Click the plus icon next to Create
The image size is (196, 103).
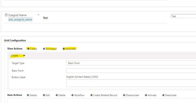tap(28, 49)
